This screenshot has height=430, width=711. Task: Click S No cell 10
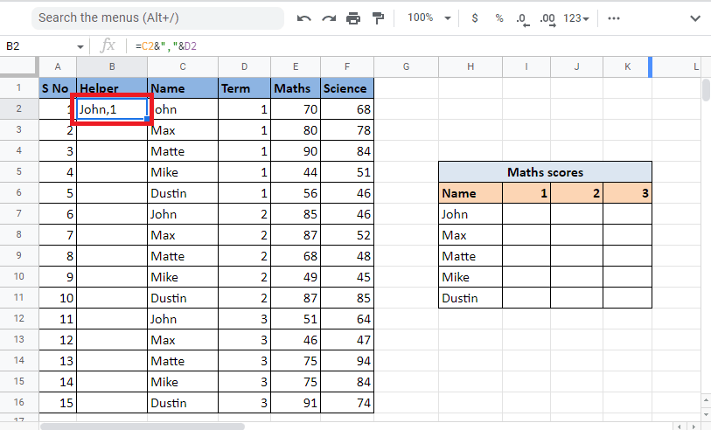tap(58, 298)
